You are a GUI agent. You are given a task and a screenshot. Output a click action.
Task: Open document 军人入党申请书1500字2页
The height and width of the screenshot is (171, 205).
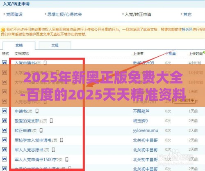(39, 159)
